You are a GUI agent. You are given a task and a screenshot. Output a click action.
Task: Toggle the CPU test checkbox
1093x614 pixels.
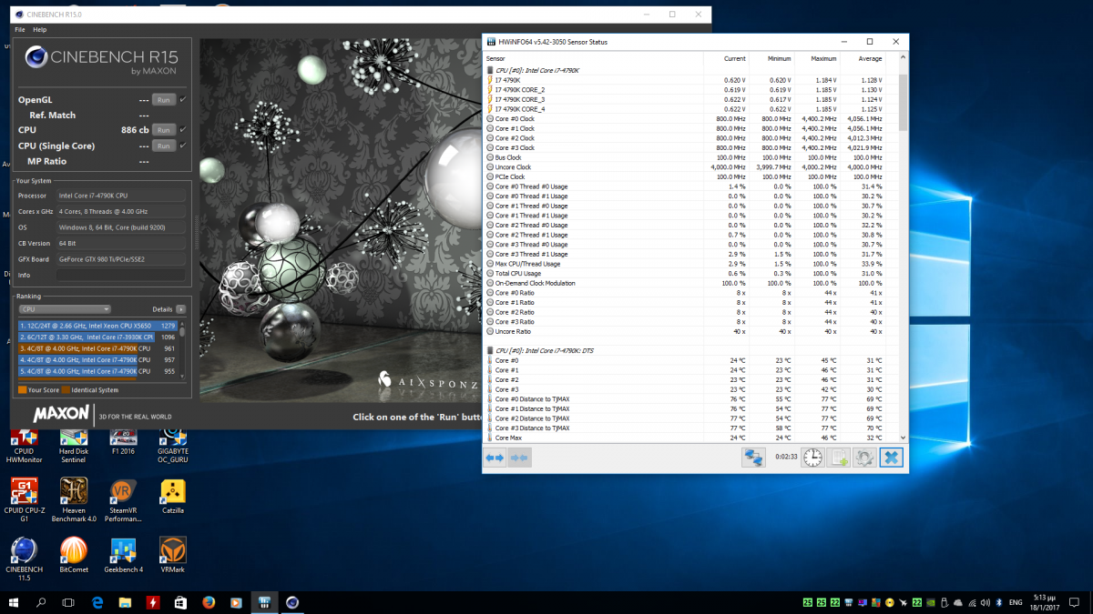point(183,130)
